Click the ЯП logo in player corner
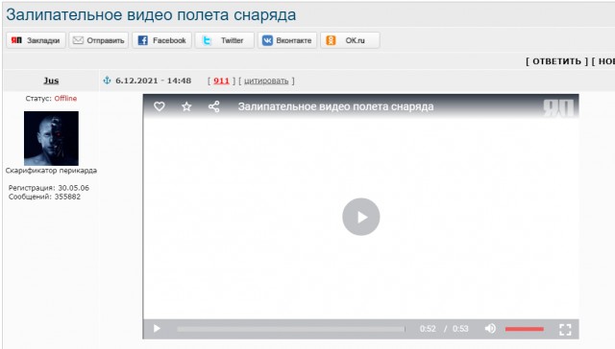The image size is (615, 349). click(558, 108)
